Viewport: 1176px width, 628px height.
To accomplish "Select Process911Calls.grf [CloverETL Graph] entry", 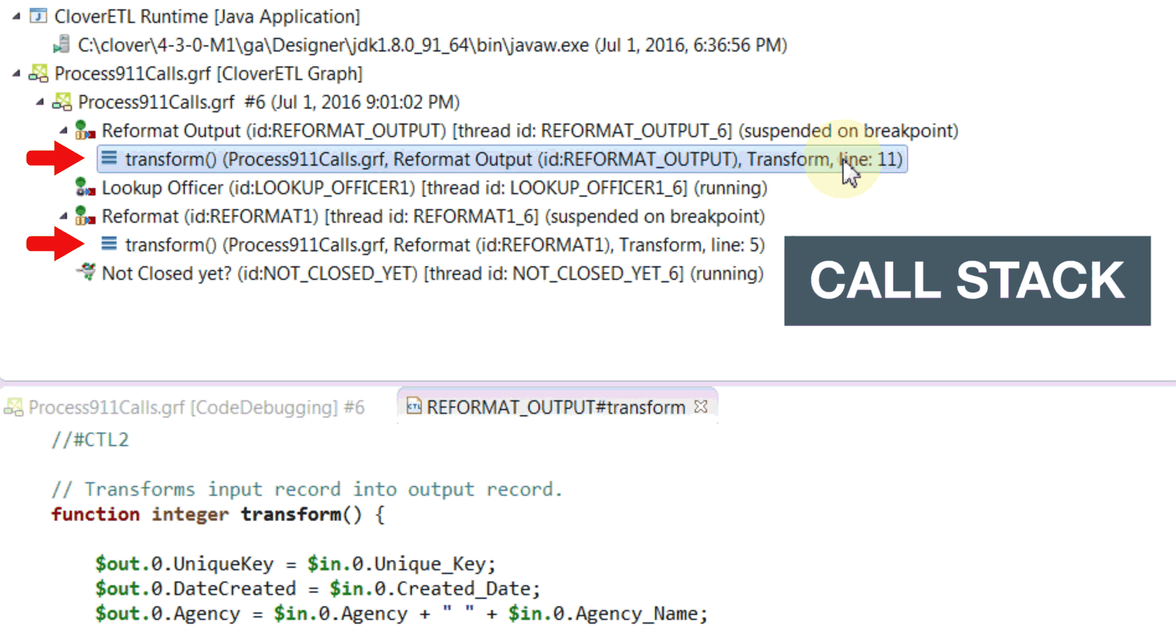I will (208, 74).
